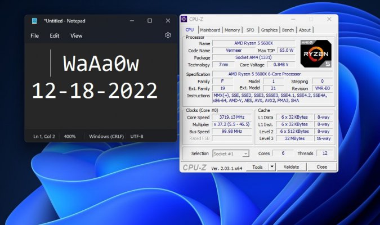Click the VMR-B0 revision value

323,88
